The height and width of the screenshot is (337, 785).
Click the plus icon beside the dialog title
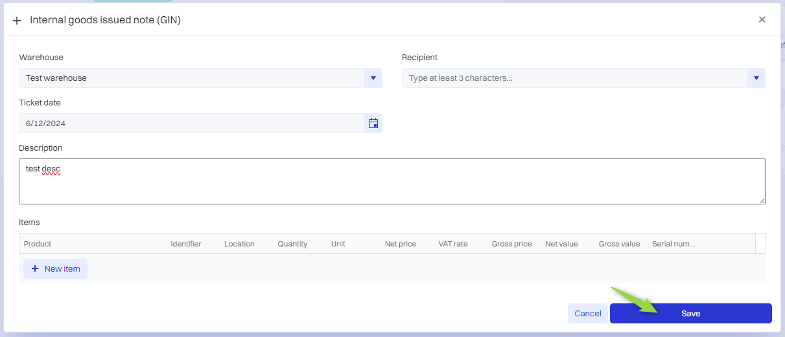click(17, 21)
